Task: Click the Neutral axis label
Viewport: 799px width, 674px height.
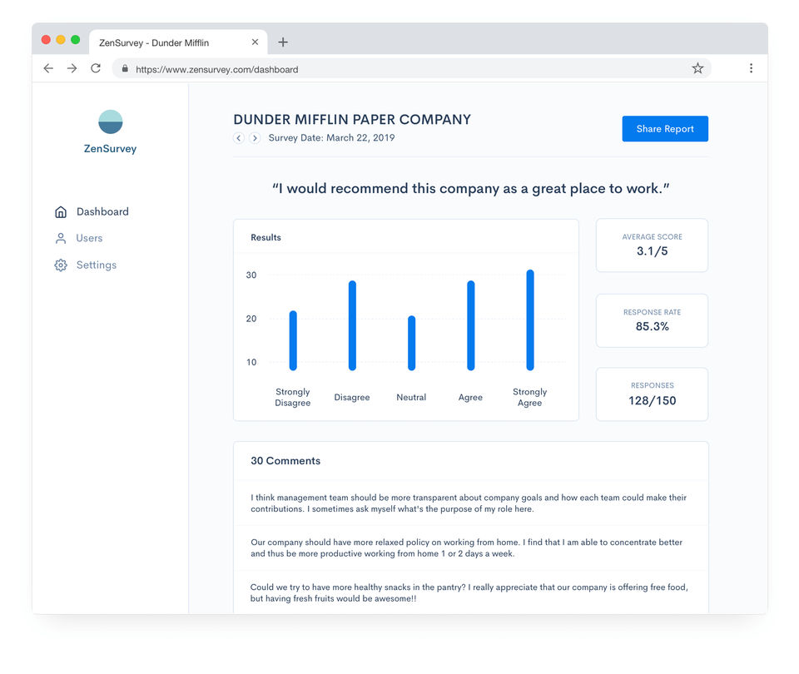Action: point(411,398)
